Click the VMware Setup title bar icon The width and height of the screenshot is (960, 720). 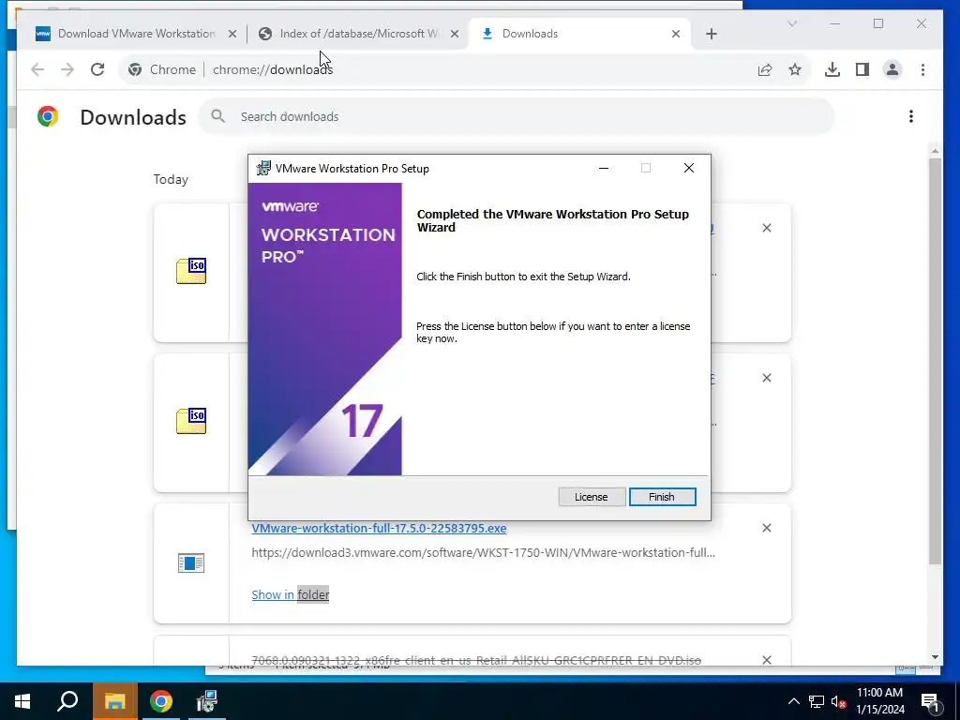click(x=263, y=169)
